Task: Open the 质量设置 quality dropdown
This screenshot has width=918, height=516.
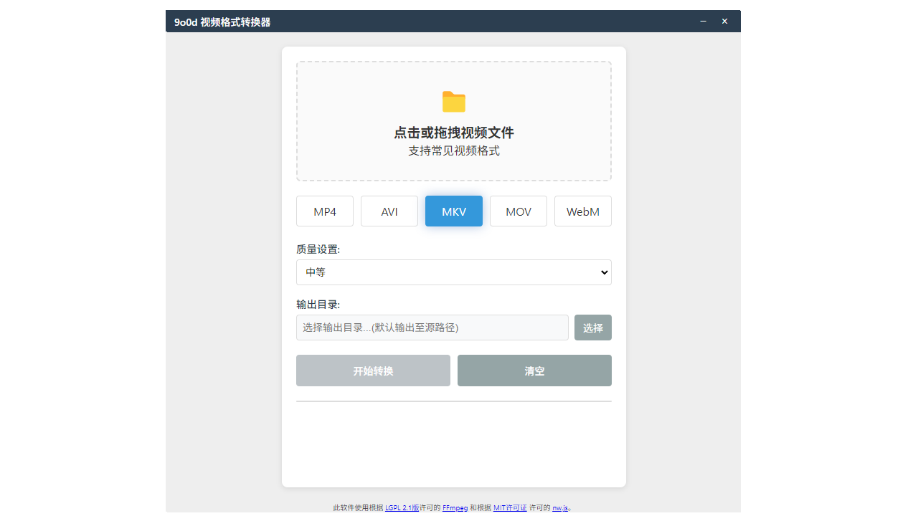Action: point(453,272)
